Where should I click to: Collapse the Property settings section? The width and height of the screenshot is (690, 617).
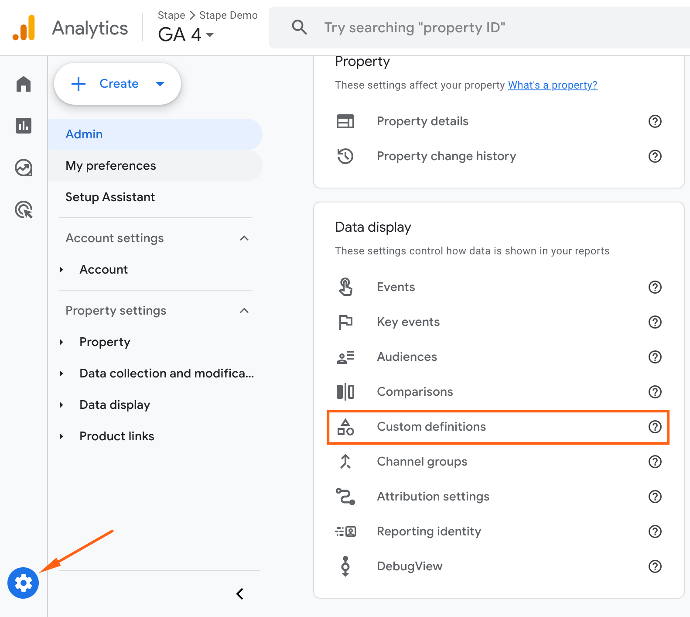[x=244, y=311]
